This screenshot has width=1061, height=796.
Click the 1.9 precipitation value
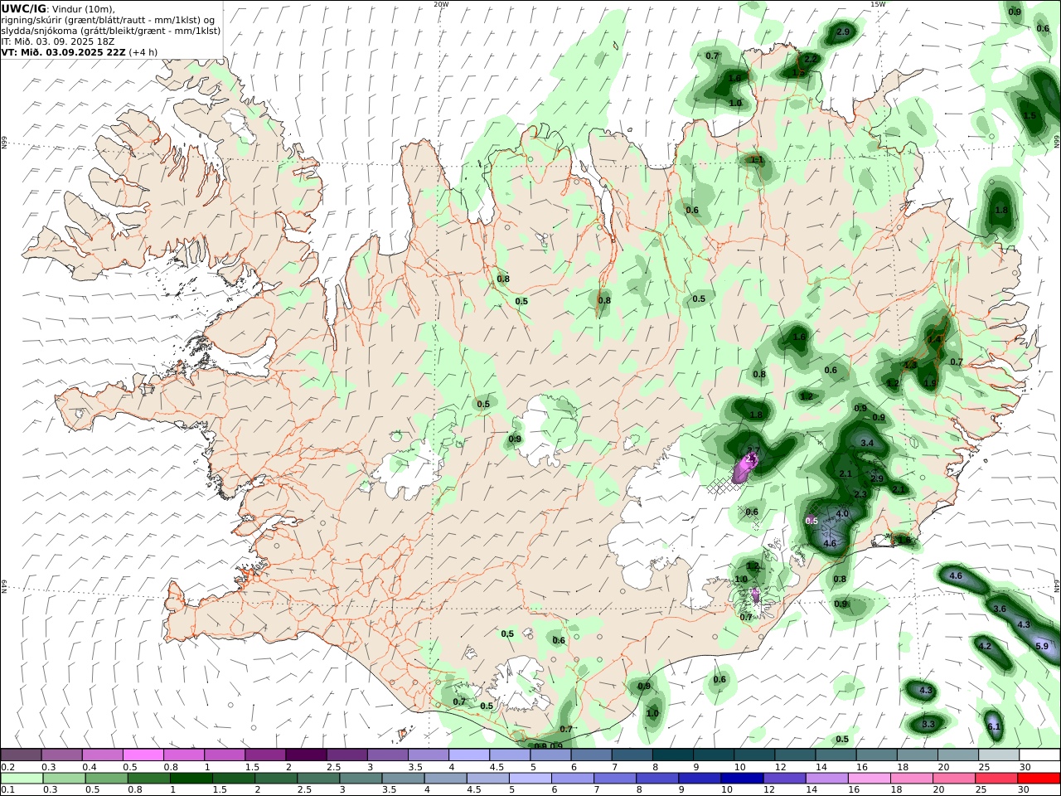coord(930,384)
